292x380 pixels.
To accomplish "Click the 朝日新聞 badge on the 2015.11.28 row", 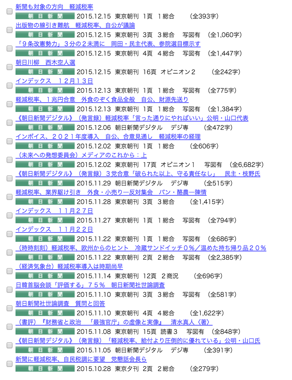I will point(45,201).
